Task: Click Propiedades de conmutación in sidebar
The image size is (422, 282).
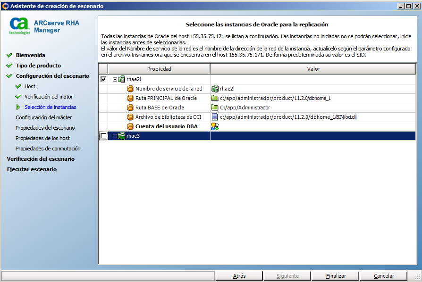Action: click(x=48, y=149)
